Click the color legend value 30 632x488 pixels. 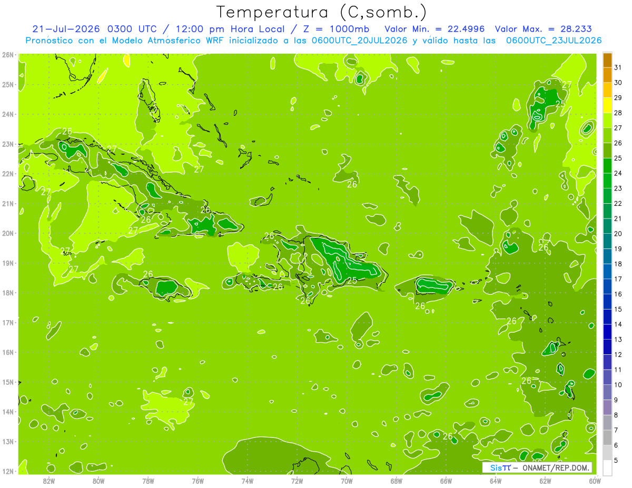[618, 83]
